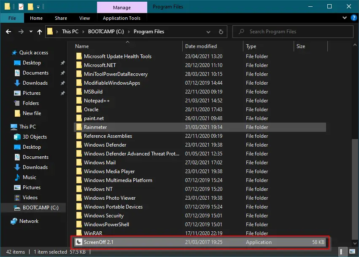The height and width of the screenshot is (257, 359).
Task: Select the Microsoft Update Health Tools folder
Action: click(200, 56)
